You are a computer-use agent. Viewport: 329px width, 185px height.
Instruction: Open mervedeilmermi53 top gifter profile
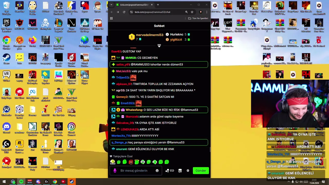pyautogui.click(x=149, y=35)
